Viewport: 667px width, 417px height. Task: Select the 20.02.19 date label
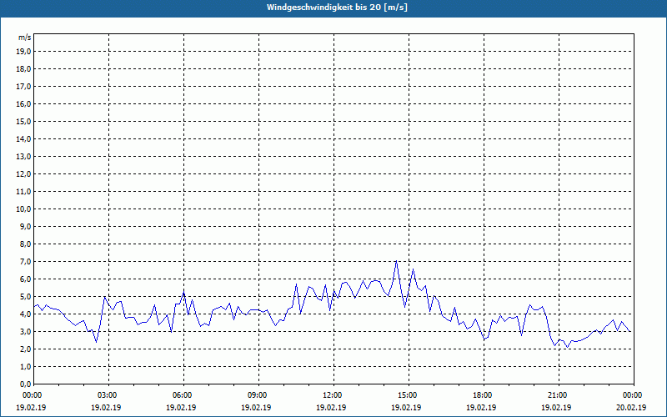point(631,408)
